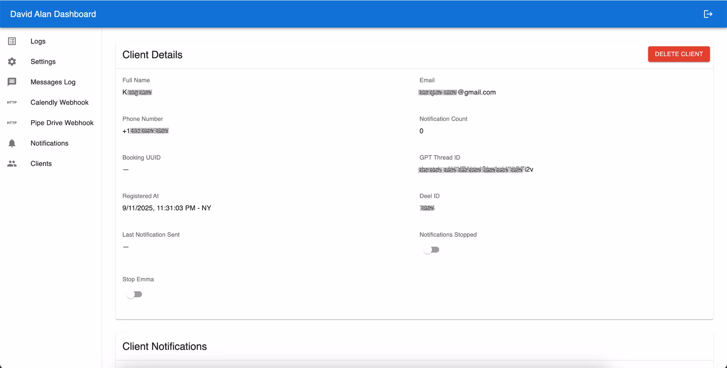Click the Registered At date value

point(167,208)
